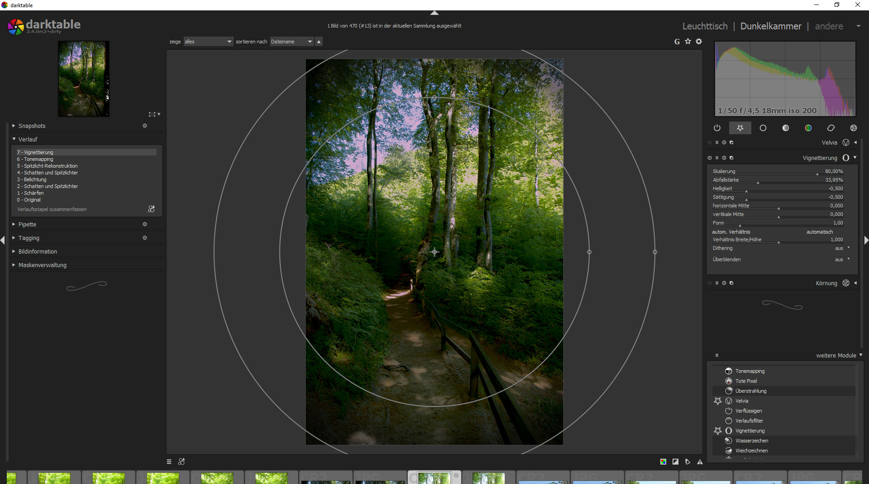Click Pipette panel reset icon
869x484 pixels.
click(x=145, y=224)
